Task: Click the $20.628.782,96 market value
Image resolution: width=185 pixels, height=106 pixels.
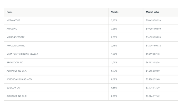Action: (153, 20)
